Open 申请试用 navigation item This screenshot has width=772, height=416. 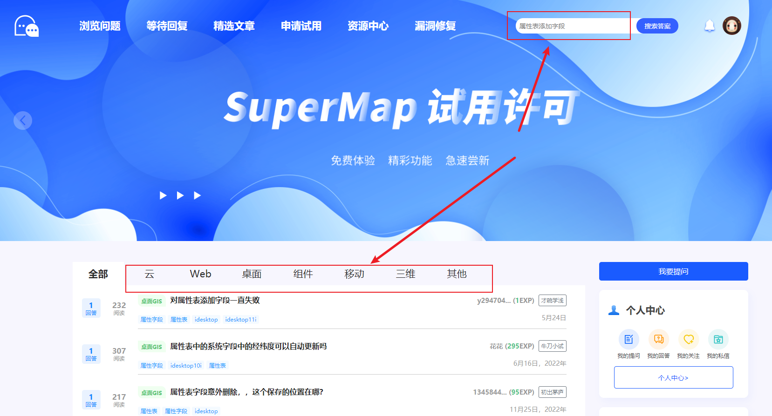click(301, 26)
